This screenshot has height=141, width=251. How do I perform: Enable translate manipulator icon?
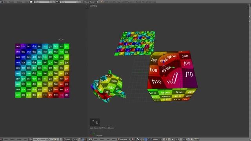(146, 139)
